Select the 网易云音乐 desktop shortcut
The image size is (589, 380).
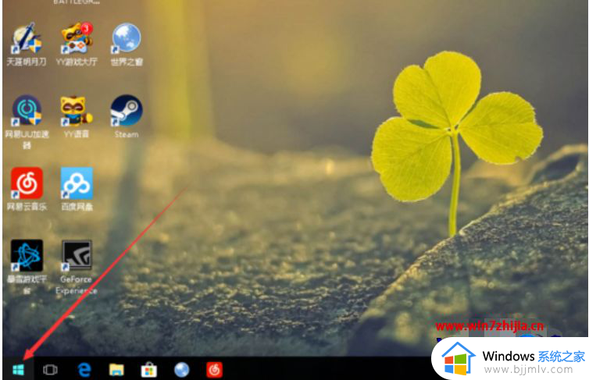[27, 189]
